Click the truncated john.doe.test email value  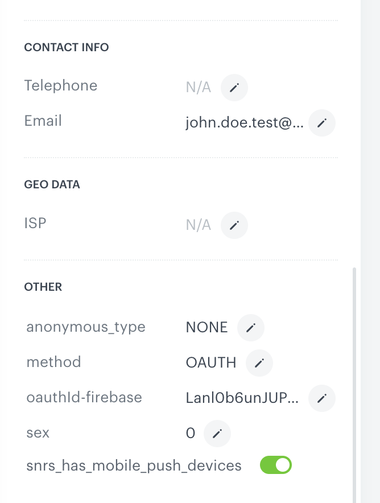coord(245,122)
